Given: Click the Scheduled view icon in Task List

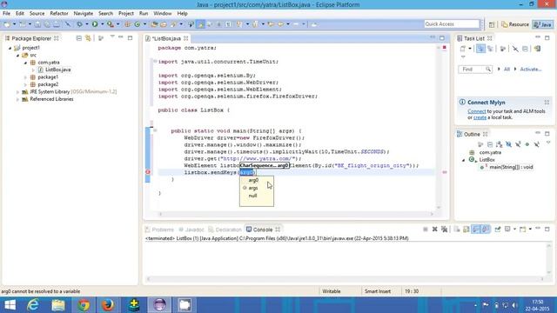Looking at the screenshot, I should click(490, 49).
